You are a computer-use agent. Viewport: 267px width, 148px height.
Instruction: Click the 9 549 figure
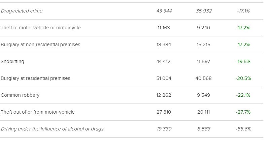pyautogui.click(x=204, y=95)
